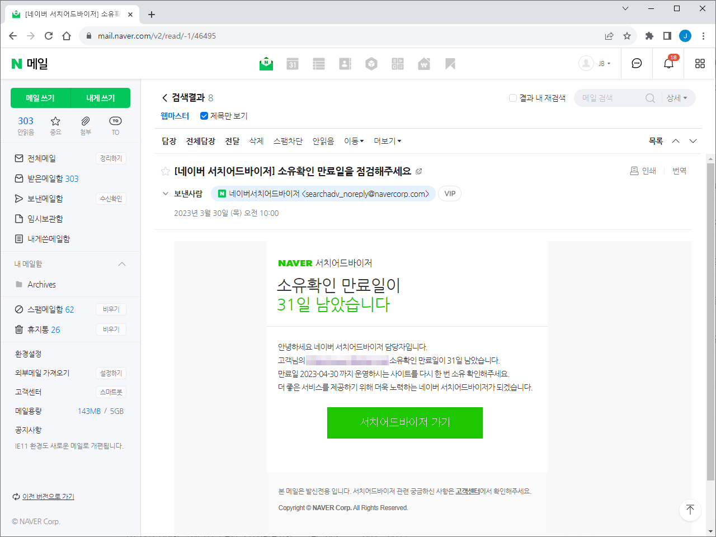The image size is (716, 537).
Task: Open the household ledger house icon
Action: coord(424,64)
